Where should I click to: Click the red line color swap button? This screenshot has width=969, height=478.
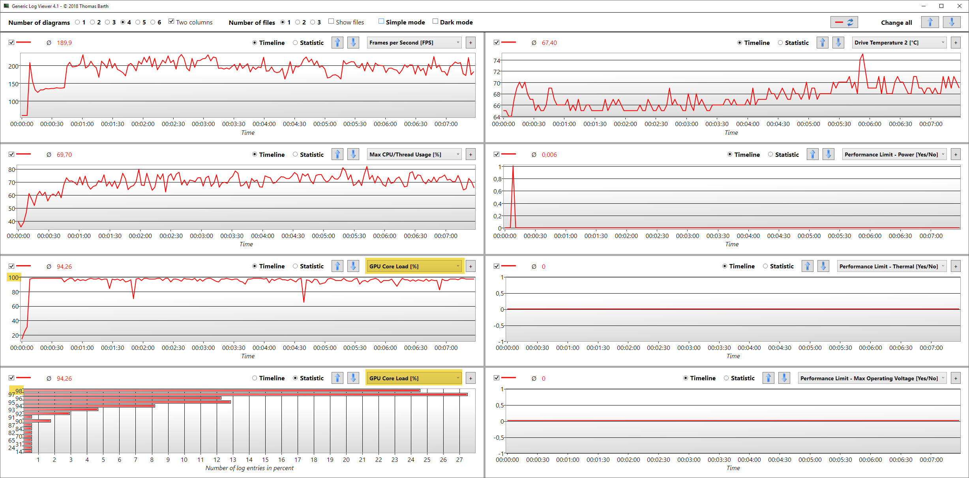(x=844, y=22)
